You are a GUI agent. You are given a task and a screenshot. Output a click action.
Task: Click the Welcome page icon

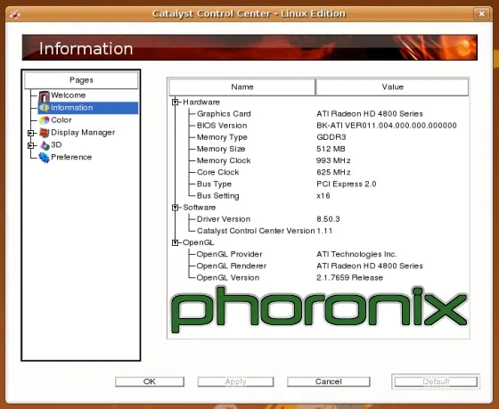44,96
